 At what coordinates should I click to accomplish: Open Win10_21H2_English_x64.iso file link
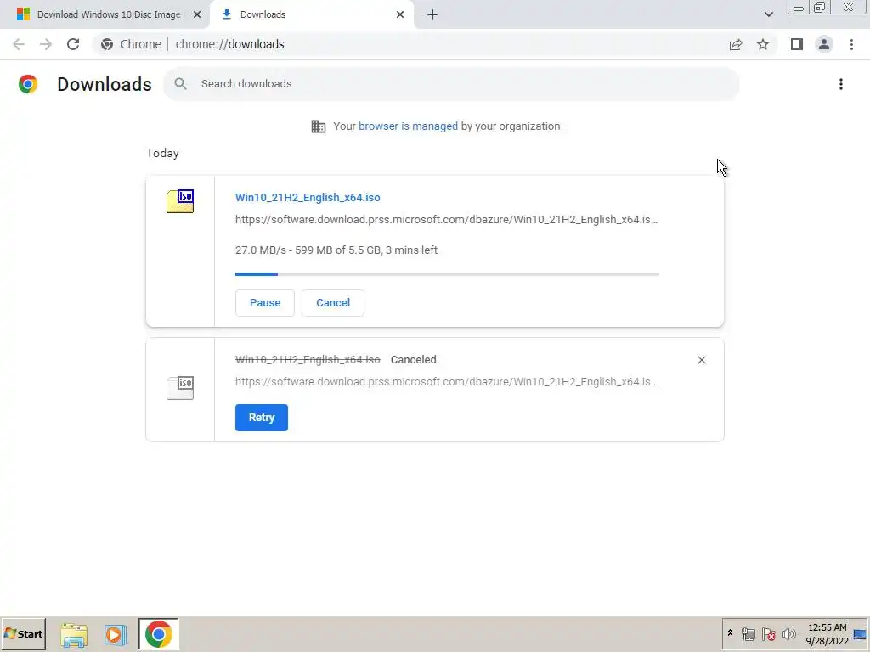click(308, 197)
